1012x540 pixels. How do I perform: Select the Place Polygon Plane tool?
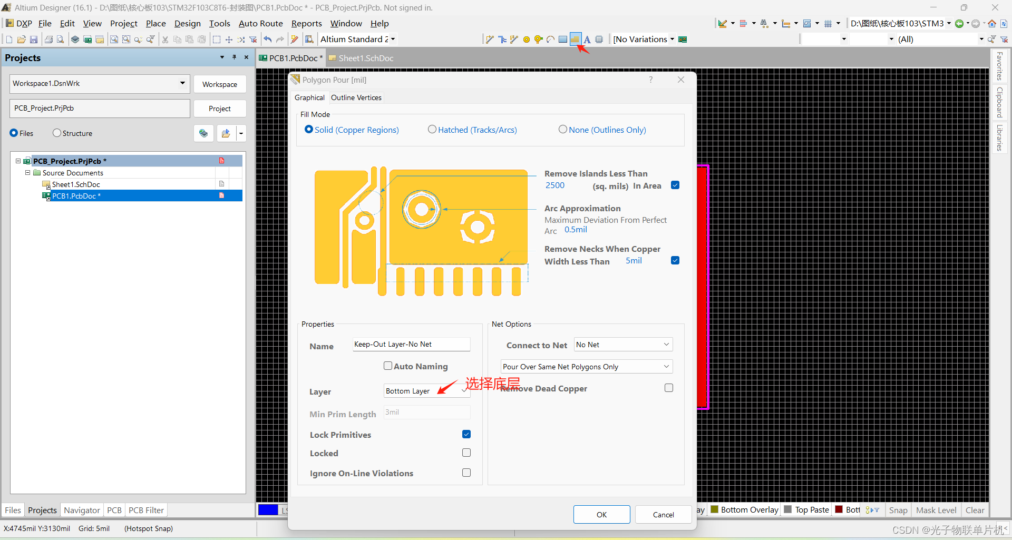point(575,40)
